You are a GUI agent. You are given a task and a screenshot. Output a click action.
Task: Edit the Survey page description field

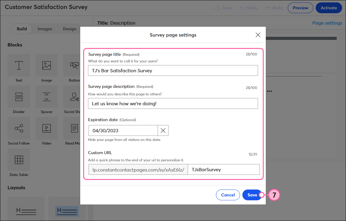(173, 103)
